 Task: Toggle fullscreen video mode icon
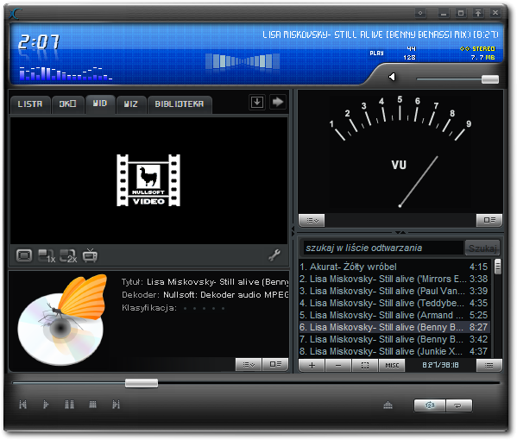coord(24,255)
